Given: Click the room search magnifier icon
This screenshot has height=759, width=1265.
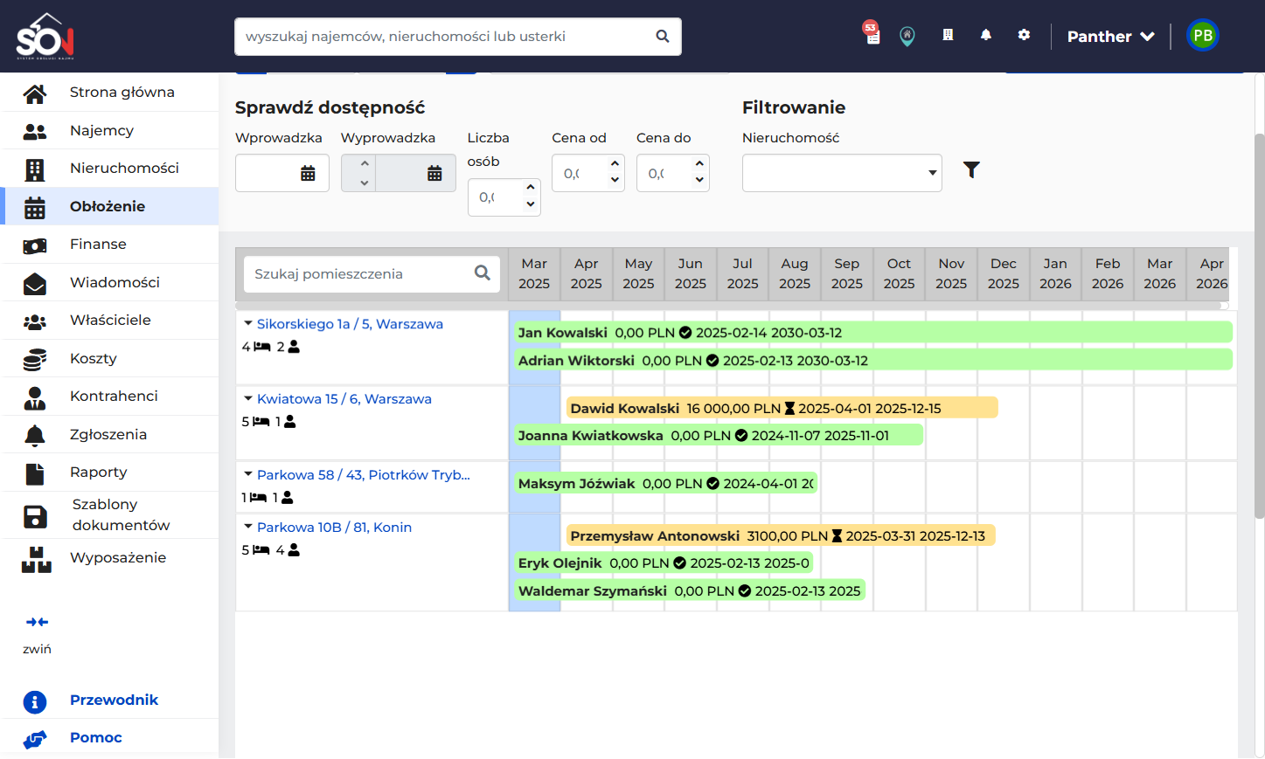Looking at the screenshot, I should pyautogui.click(x=482, y=273).
